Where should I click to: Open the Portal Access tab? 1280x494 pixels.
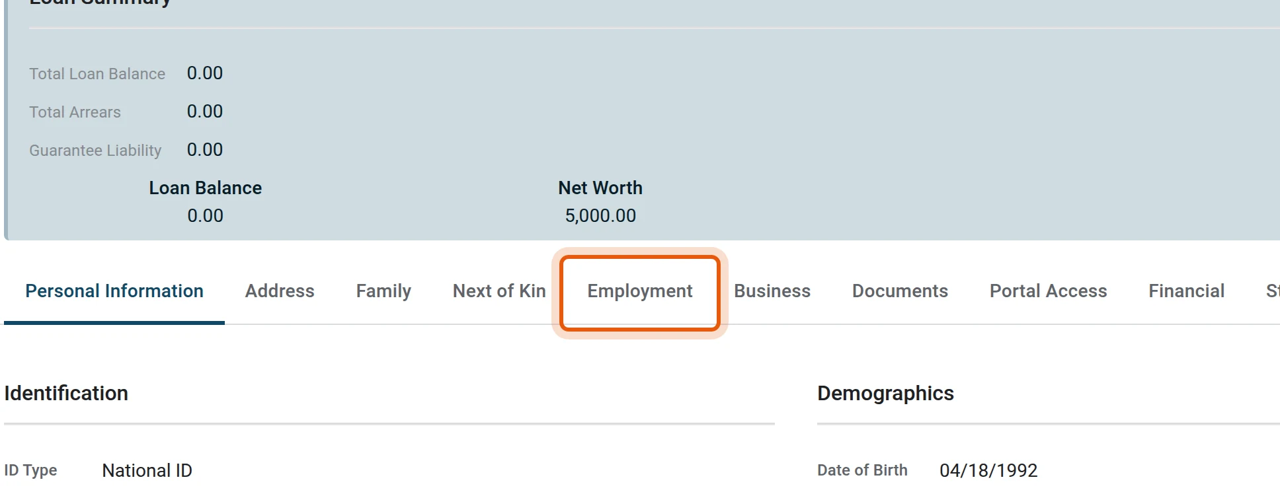[1048, 291]
